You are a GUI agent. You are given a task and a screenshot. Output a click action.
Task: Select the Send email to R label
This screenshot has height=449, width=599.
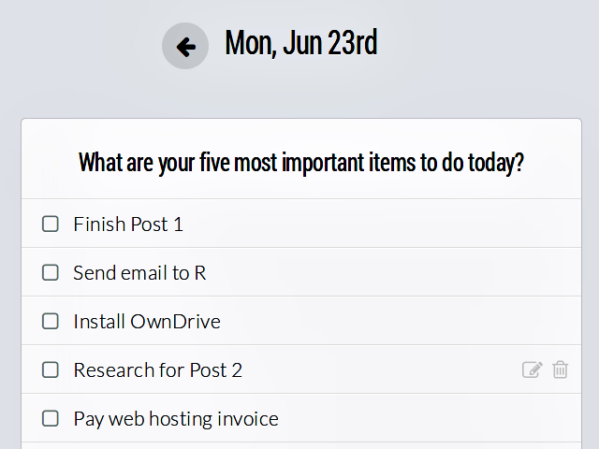point(139,273)
